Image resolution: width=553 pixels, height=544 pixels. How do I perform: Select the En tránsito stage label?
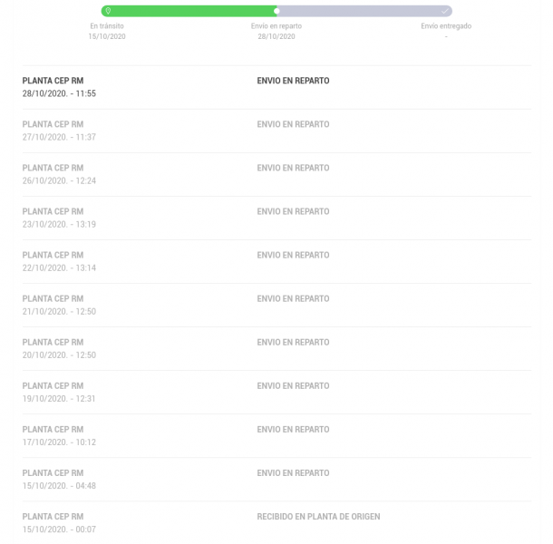[x=107, y=26]
